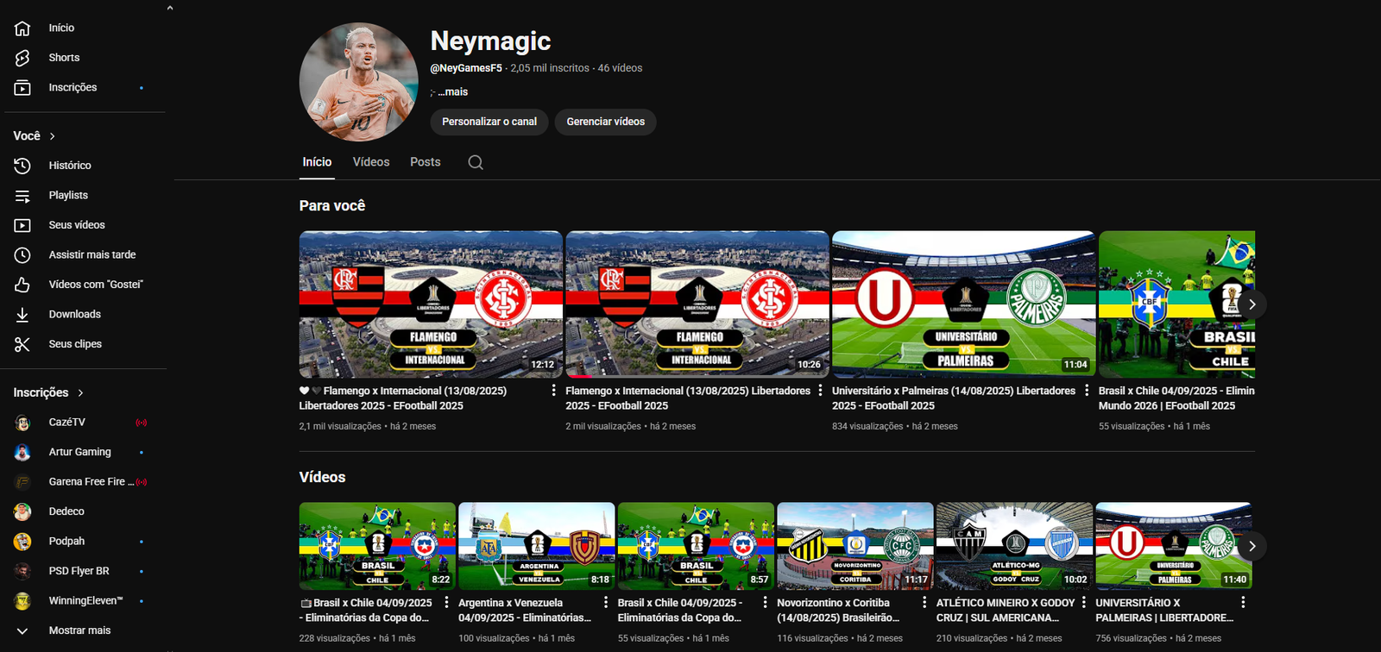The width and height of the screenshot is (1381, 652).
Task: Expand the Inscrições section header
Action: (48, 392)
